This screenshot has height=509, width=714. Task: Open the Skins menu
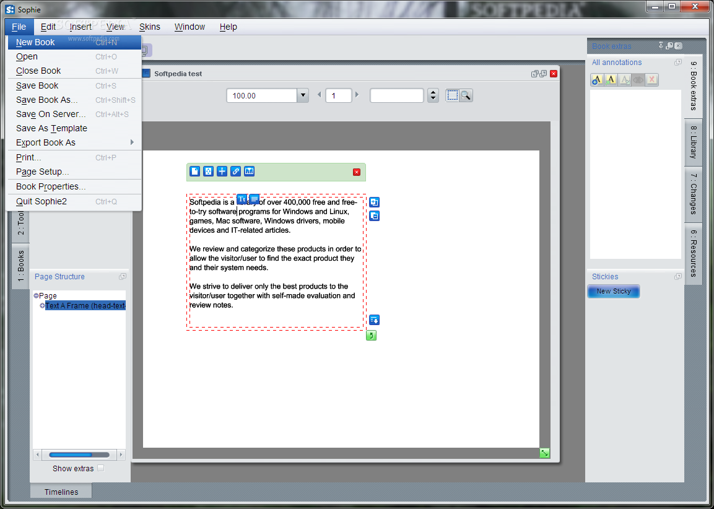coord(149,27)
